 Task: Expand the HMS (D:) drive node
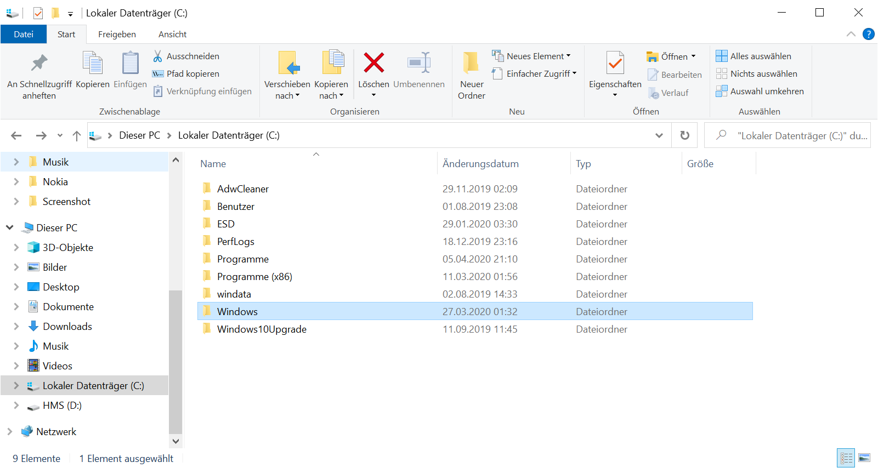tap(16, 405)
